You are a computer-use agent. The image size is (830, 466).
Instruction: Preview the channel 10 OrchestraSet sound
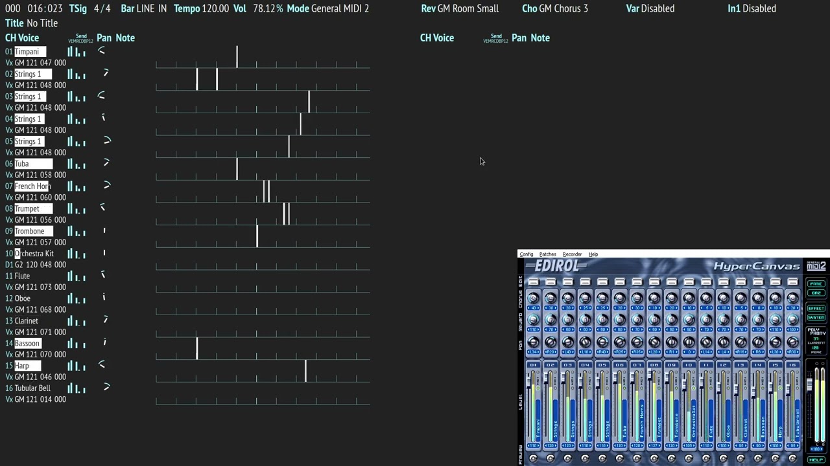(689, 458)
